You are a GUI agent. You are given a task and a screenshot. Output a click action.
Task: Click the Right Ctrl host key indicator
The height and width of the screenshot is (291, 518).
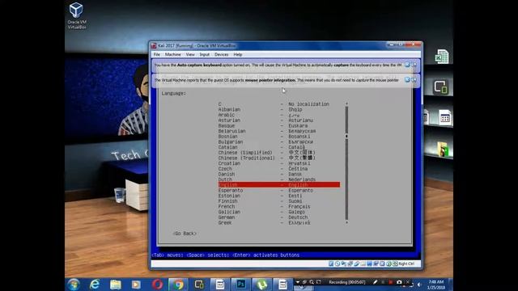pos(406,264)
